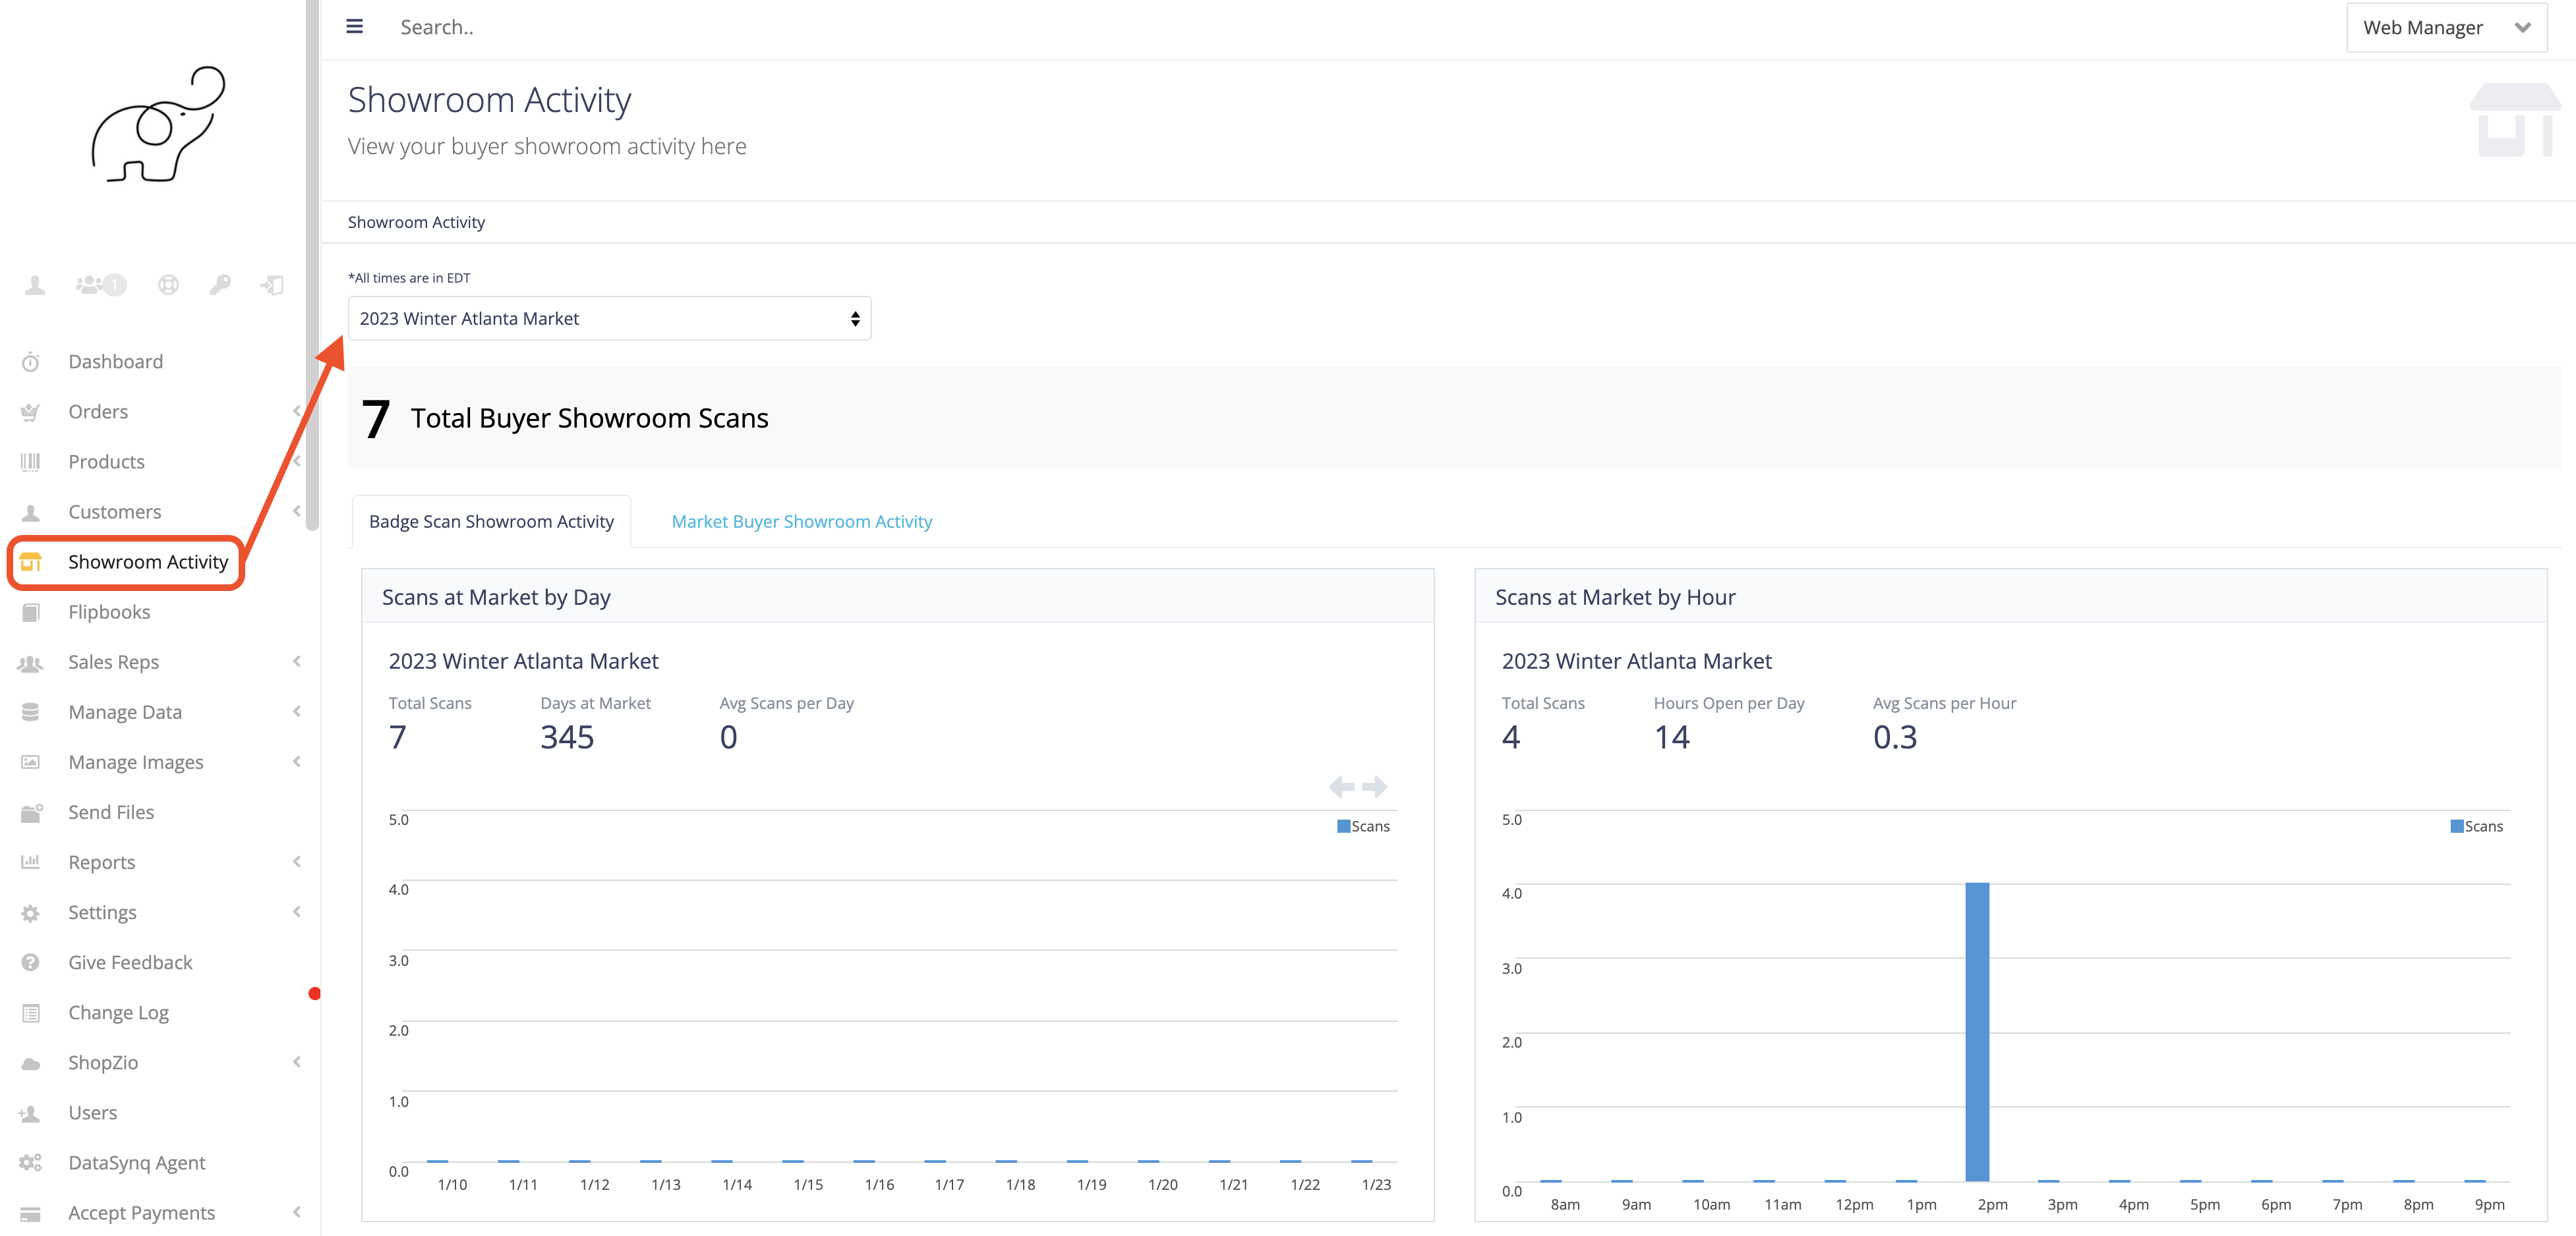2576x1236 pixels.
Task: Click the Avg Scans per Hour value 0.3
Action: click(1895, 737)
